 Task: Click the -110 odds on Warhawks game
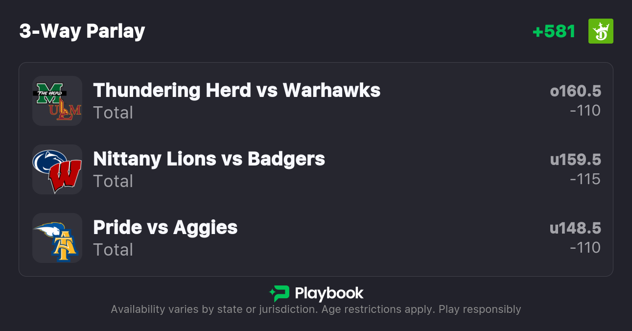click(x=585, y=111)
